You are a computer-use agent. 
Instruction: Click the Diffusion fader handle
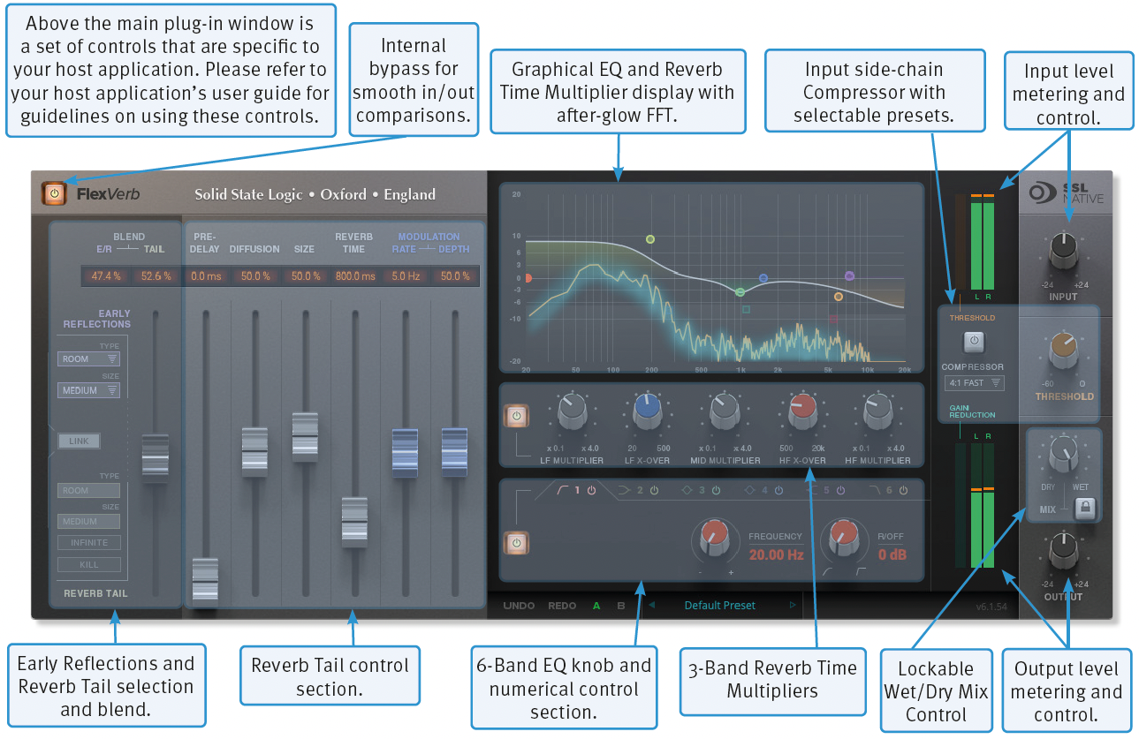254,452
